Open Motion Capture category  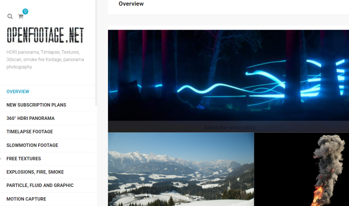(x=26, y=199)
